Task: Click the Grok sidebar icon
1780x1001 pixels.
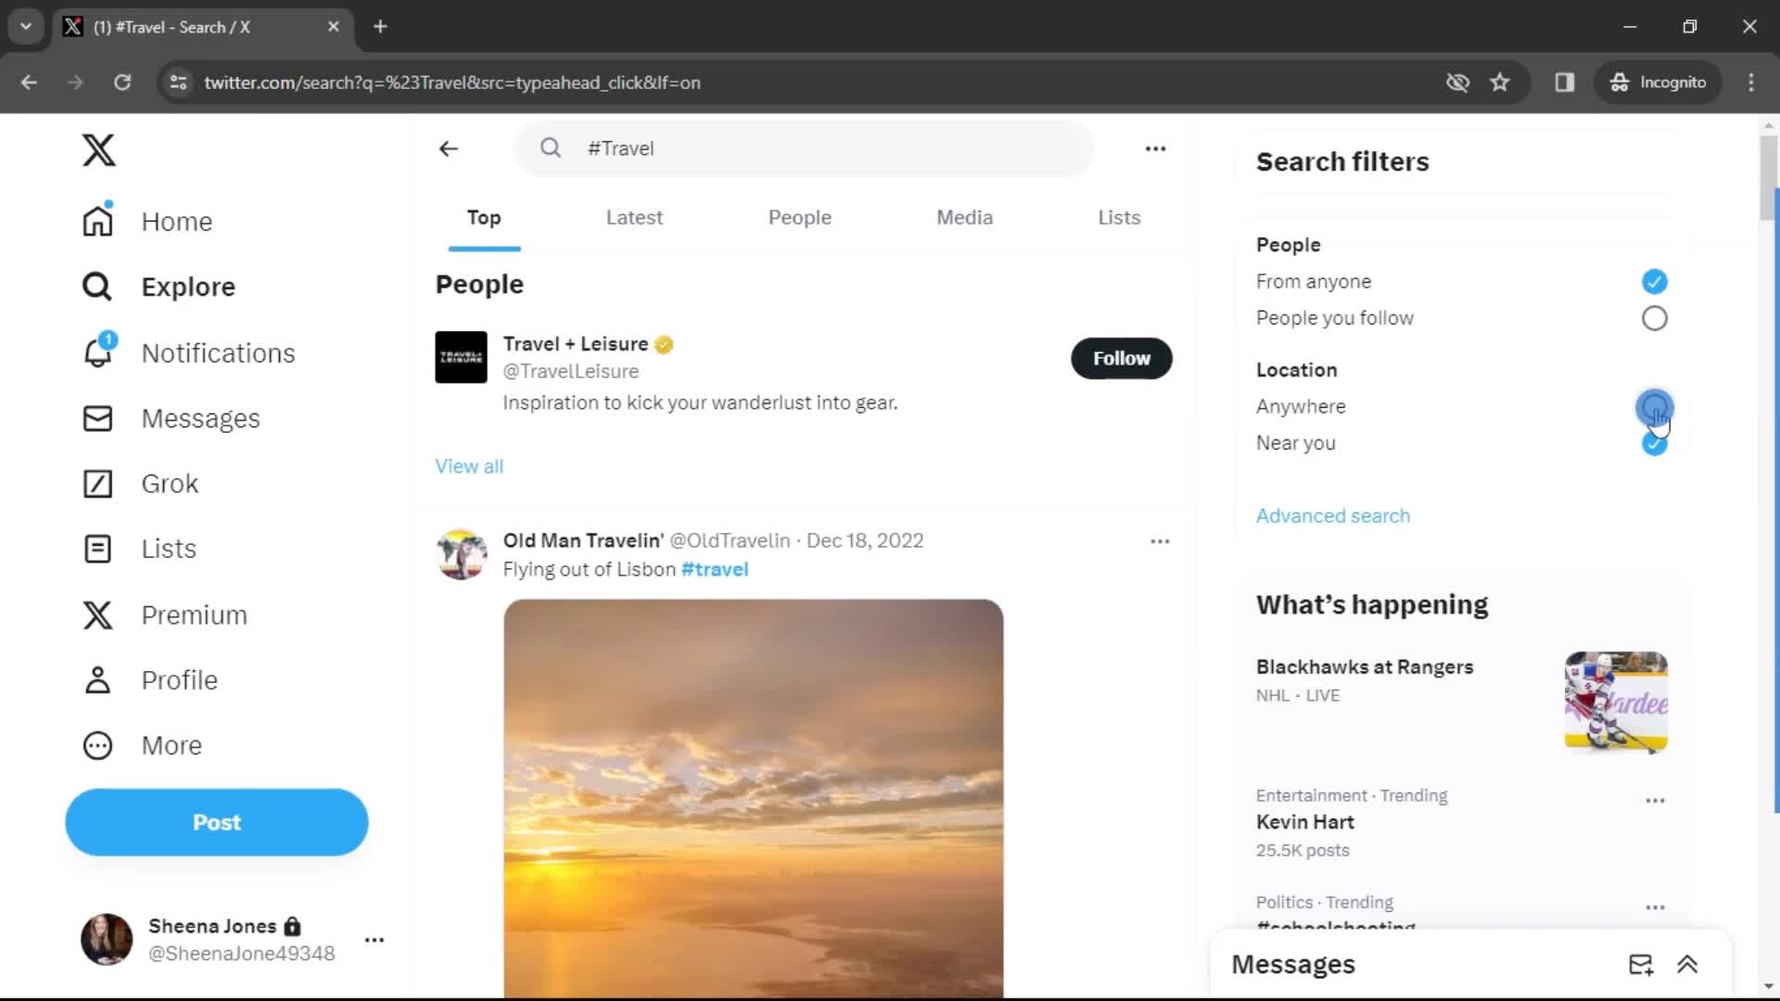Action: [96, 483]
